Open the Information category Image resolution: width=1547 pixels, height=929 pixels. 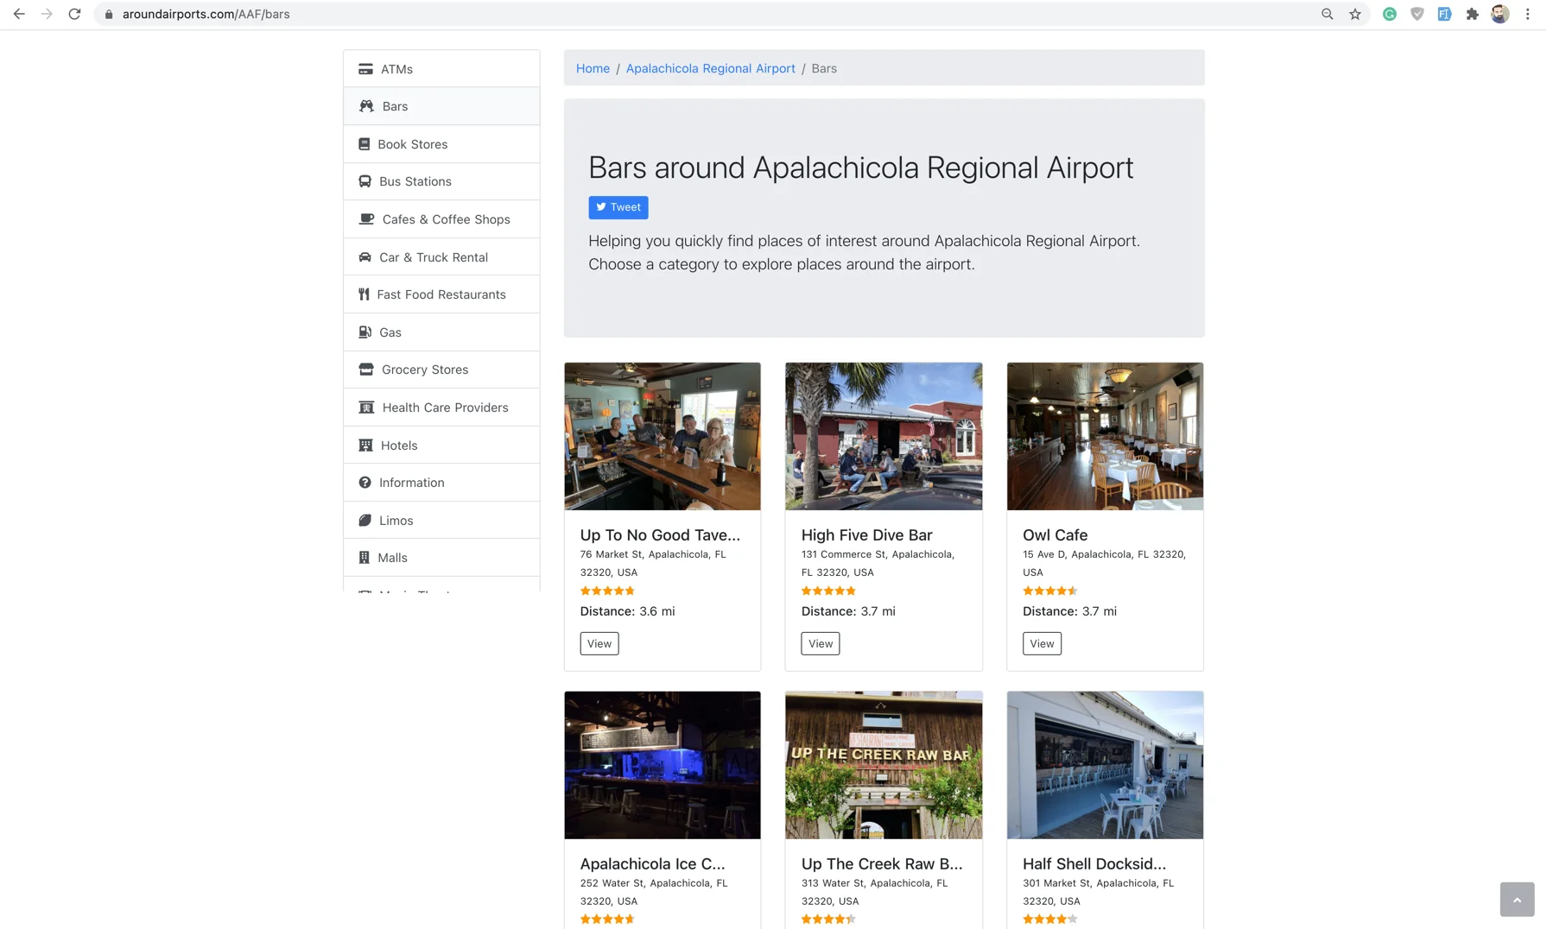coord(441,483)
